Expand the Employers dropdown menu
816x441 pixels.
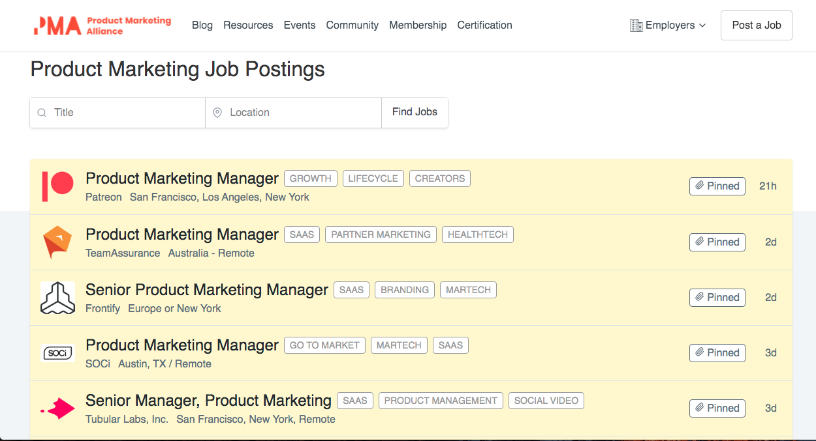pyautogui.click(x=668, y=25)
